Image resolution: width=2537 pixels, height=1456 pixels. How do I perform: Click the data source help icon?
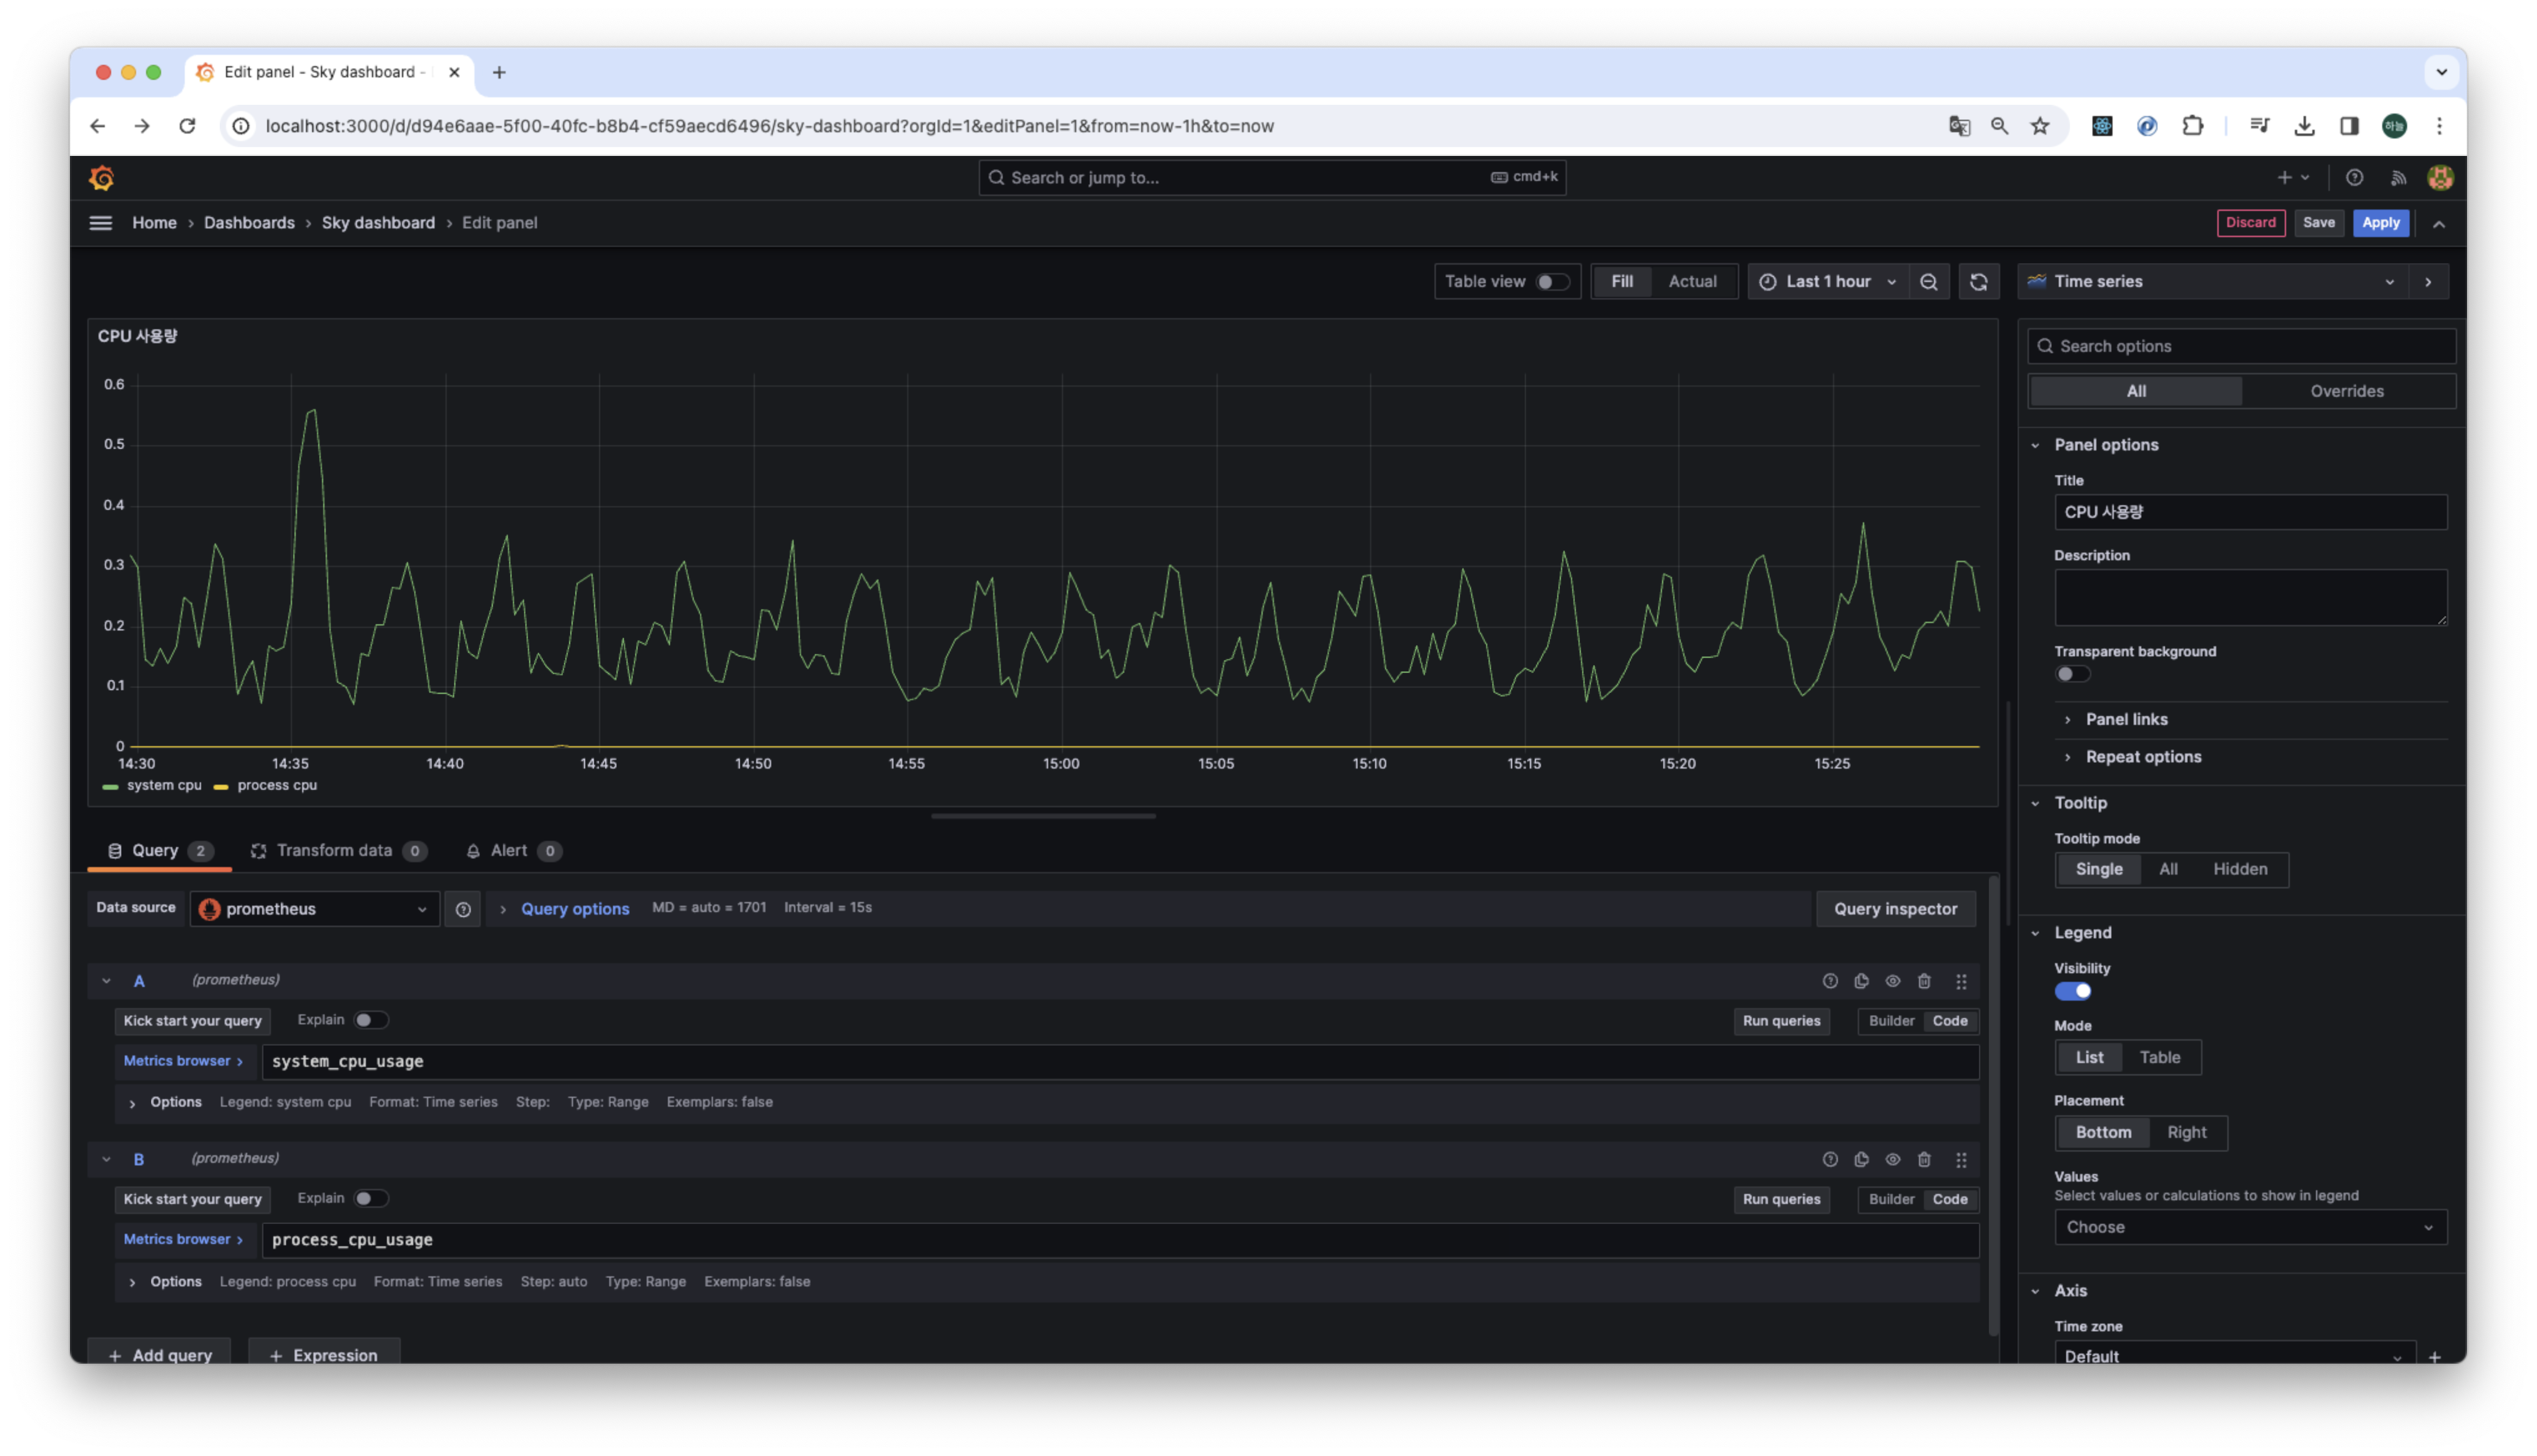(462, 909)
